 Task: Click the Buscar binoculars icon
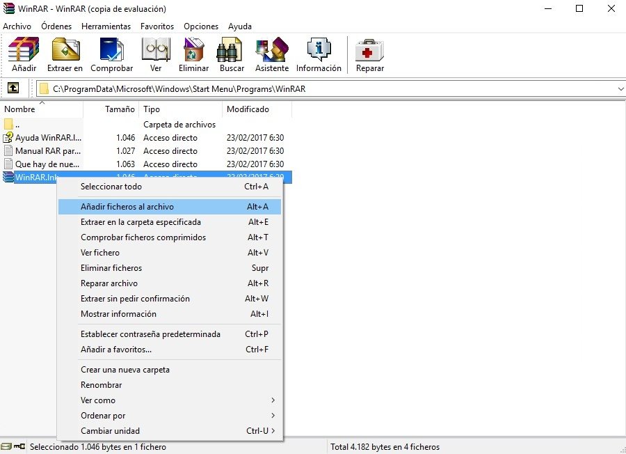pos(230,49)
